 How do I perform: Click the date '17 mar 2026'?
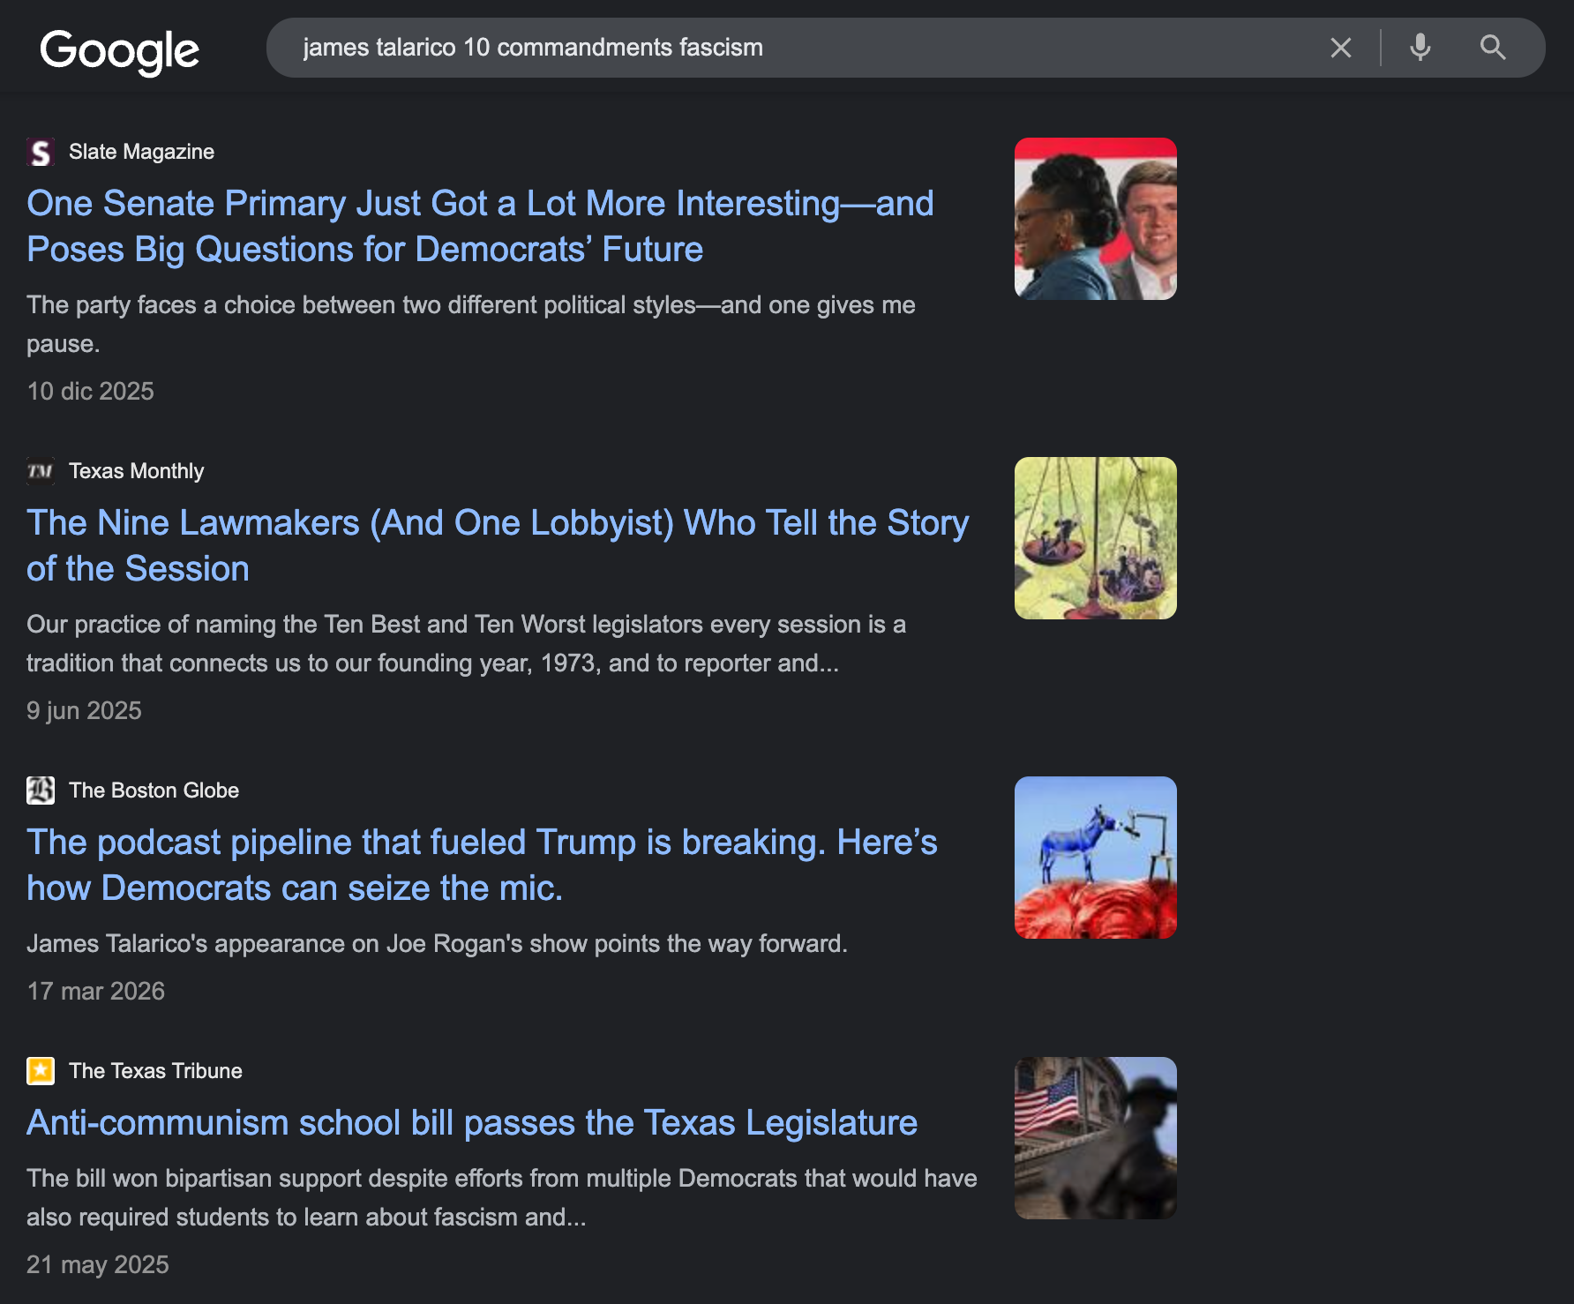pos(95,991)
